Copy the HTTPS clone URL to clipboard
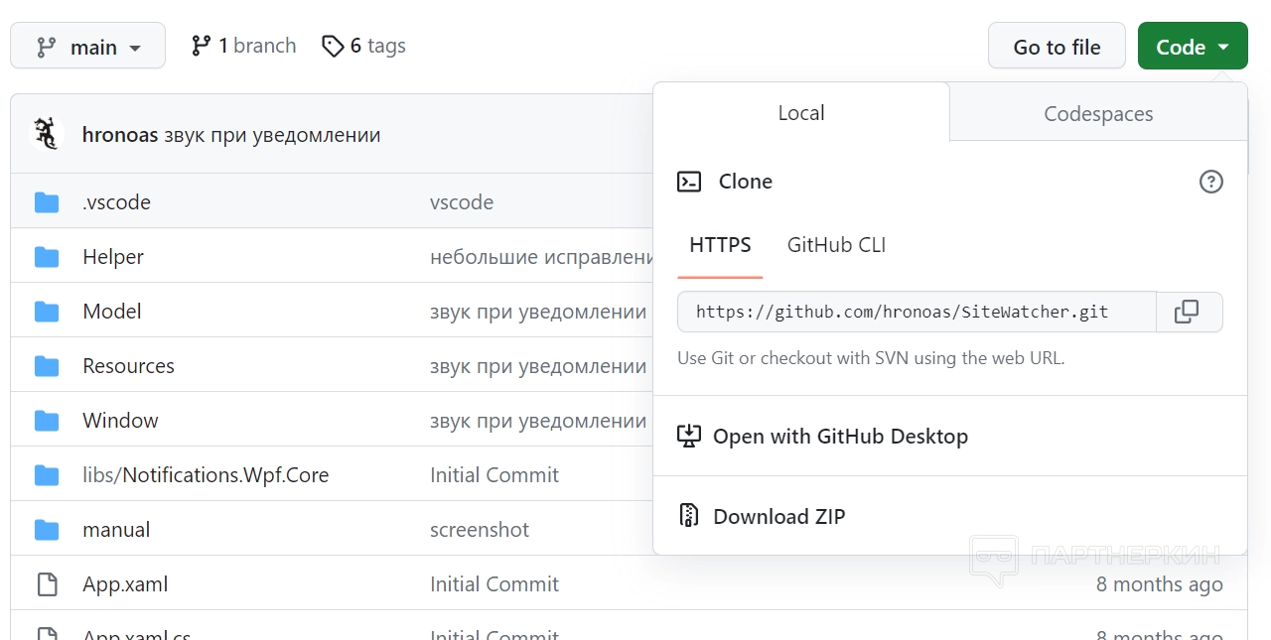Viewport: 1271px width, 640px height. click(1188, 312)
